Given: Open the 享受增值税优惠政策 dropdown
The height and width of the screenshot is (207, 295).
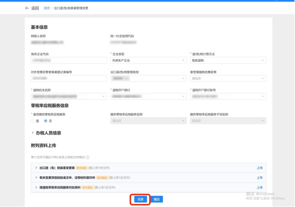Looking at the screenshot, I should [228, 78].
